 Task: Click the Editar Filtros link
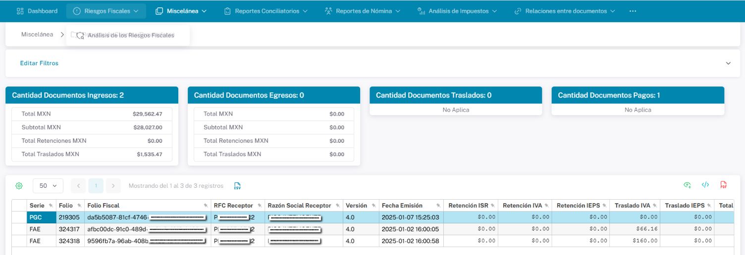tap(39, 63)
